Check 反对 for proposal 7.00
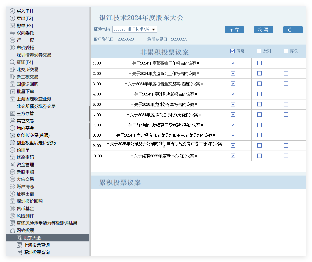The width and height of the screenshot is (312, 262). pos(259,125)
